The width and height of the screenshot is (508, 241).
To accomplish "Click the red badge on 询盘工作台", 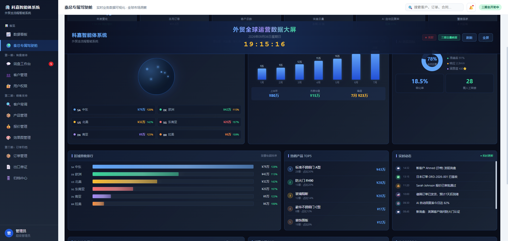I will (x=51, y=64).
